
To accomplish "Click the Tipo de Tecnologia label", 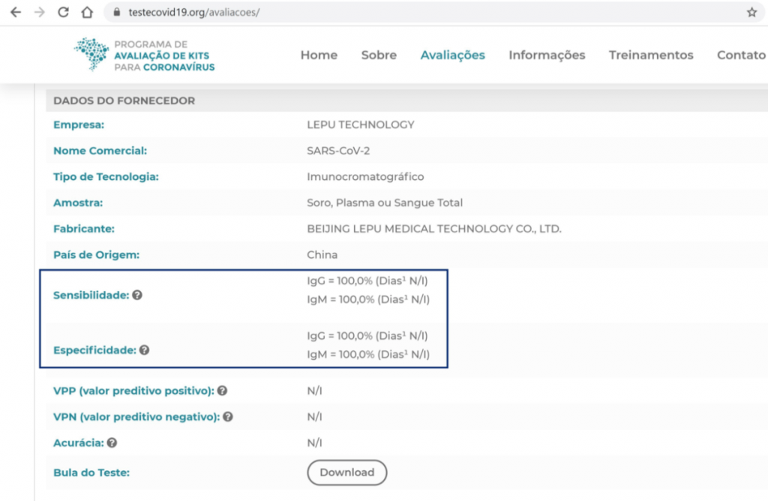I will [x=106, y=176].
